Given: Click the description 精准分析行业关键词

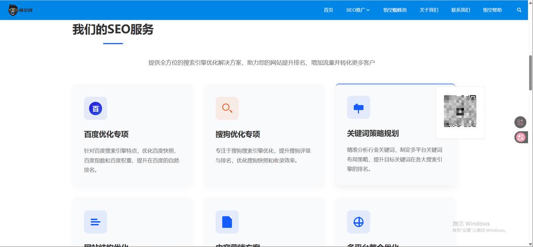Looking at the screenshot, I should 395,160.
